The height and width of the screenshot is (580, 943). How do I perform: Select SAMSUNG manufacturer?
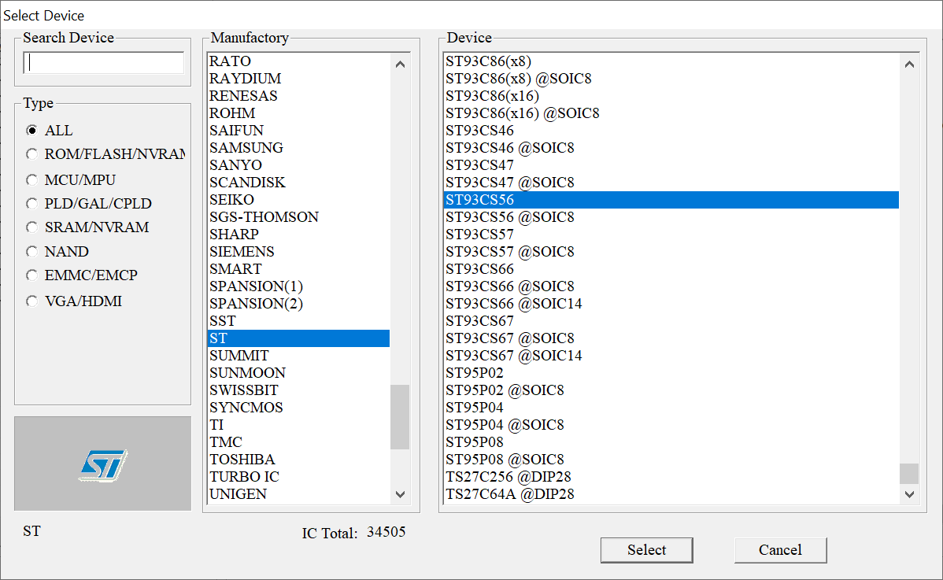pyautogui.click(x=298, y=148)
